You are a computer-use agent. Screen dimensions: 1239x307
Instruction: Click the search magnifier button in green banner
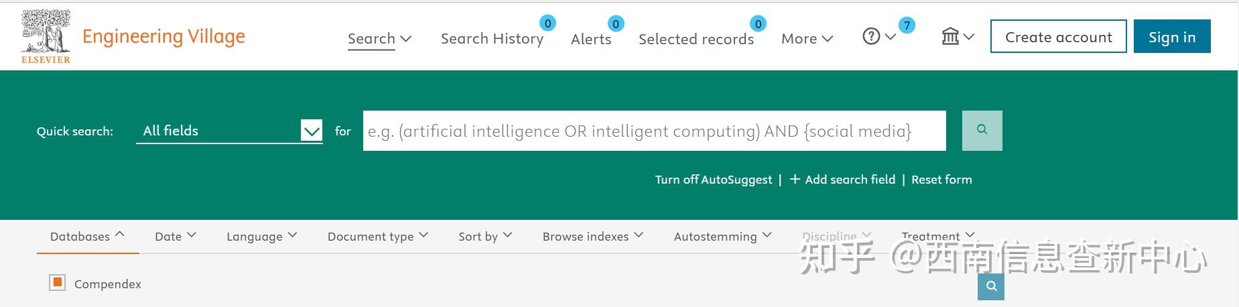[x=982, y=130]
